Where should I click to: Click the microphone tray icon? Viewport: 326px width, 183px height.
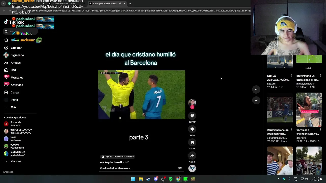tap(289, 179)
